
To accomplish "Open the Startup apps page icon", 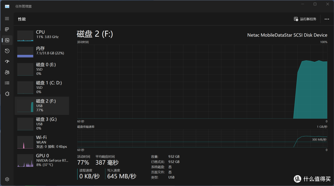I will (x=7, y=62).
